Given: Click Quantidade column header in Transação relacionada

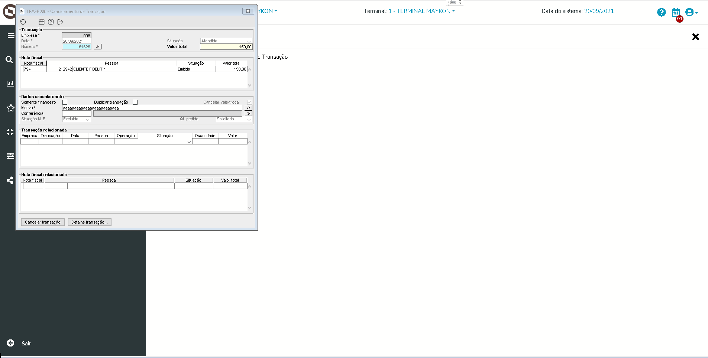Looking at the screenshot, I should pos(205,136).
